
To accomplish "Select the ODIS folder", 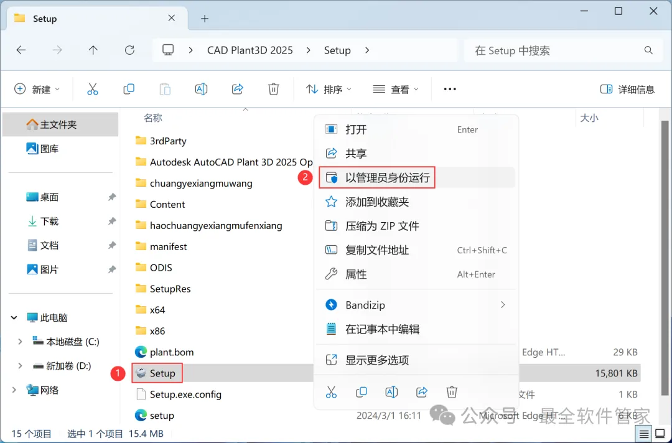I will pyautogui.click(x=154, y=268).
